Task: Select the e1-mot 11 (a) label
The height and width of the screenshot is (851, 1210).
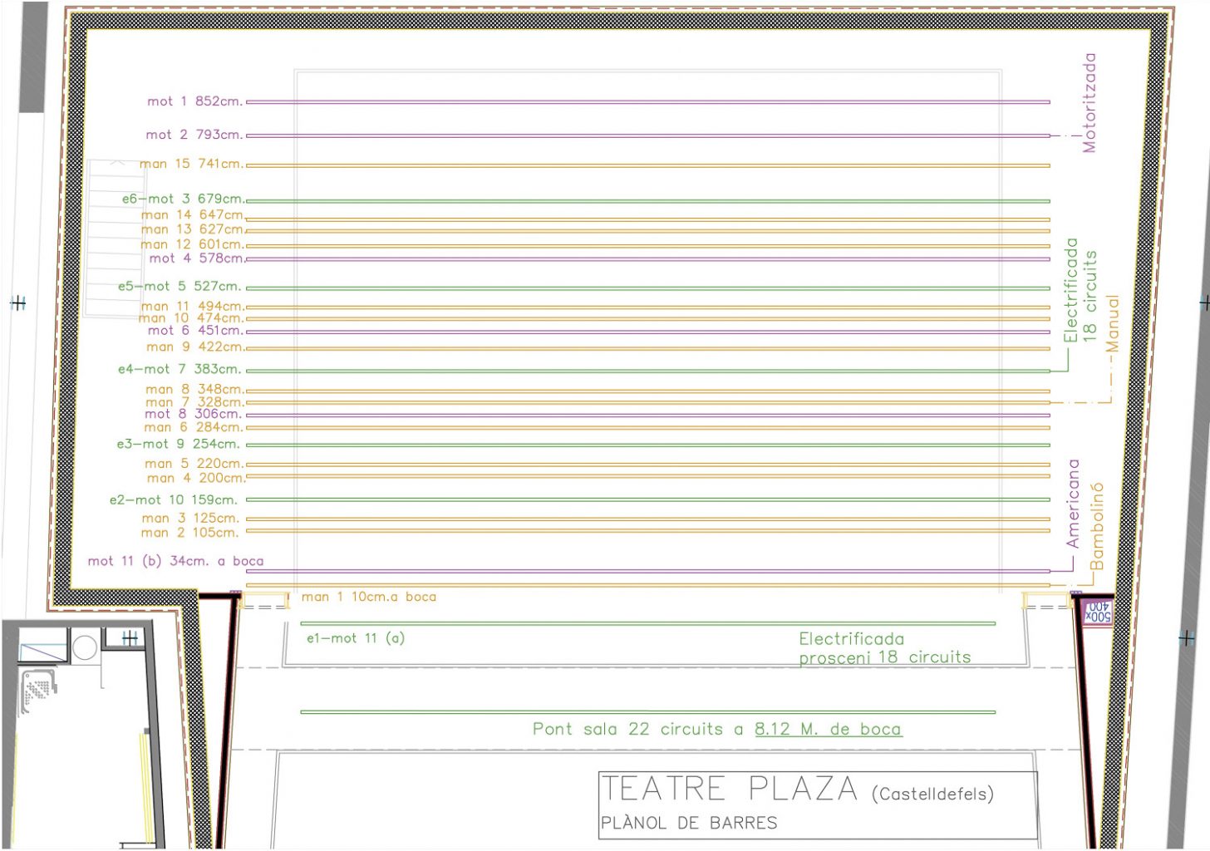Action: [x=355, y=638]
